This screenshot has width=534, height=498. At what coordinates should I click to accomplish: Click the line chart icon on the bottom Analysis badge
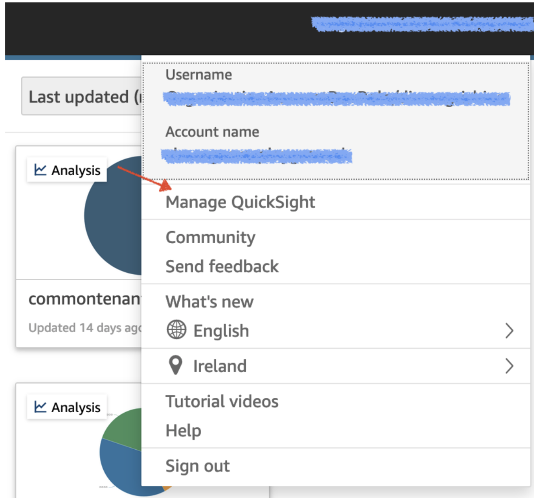pos(40,407)
